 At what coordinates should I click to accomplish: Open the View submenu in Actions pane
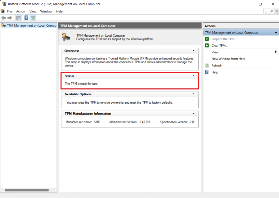click(215, 52)
